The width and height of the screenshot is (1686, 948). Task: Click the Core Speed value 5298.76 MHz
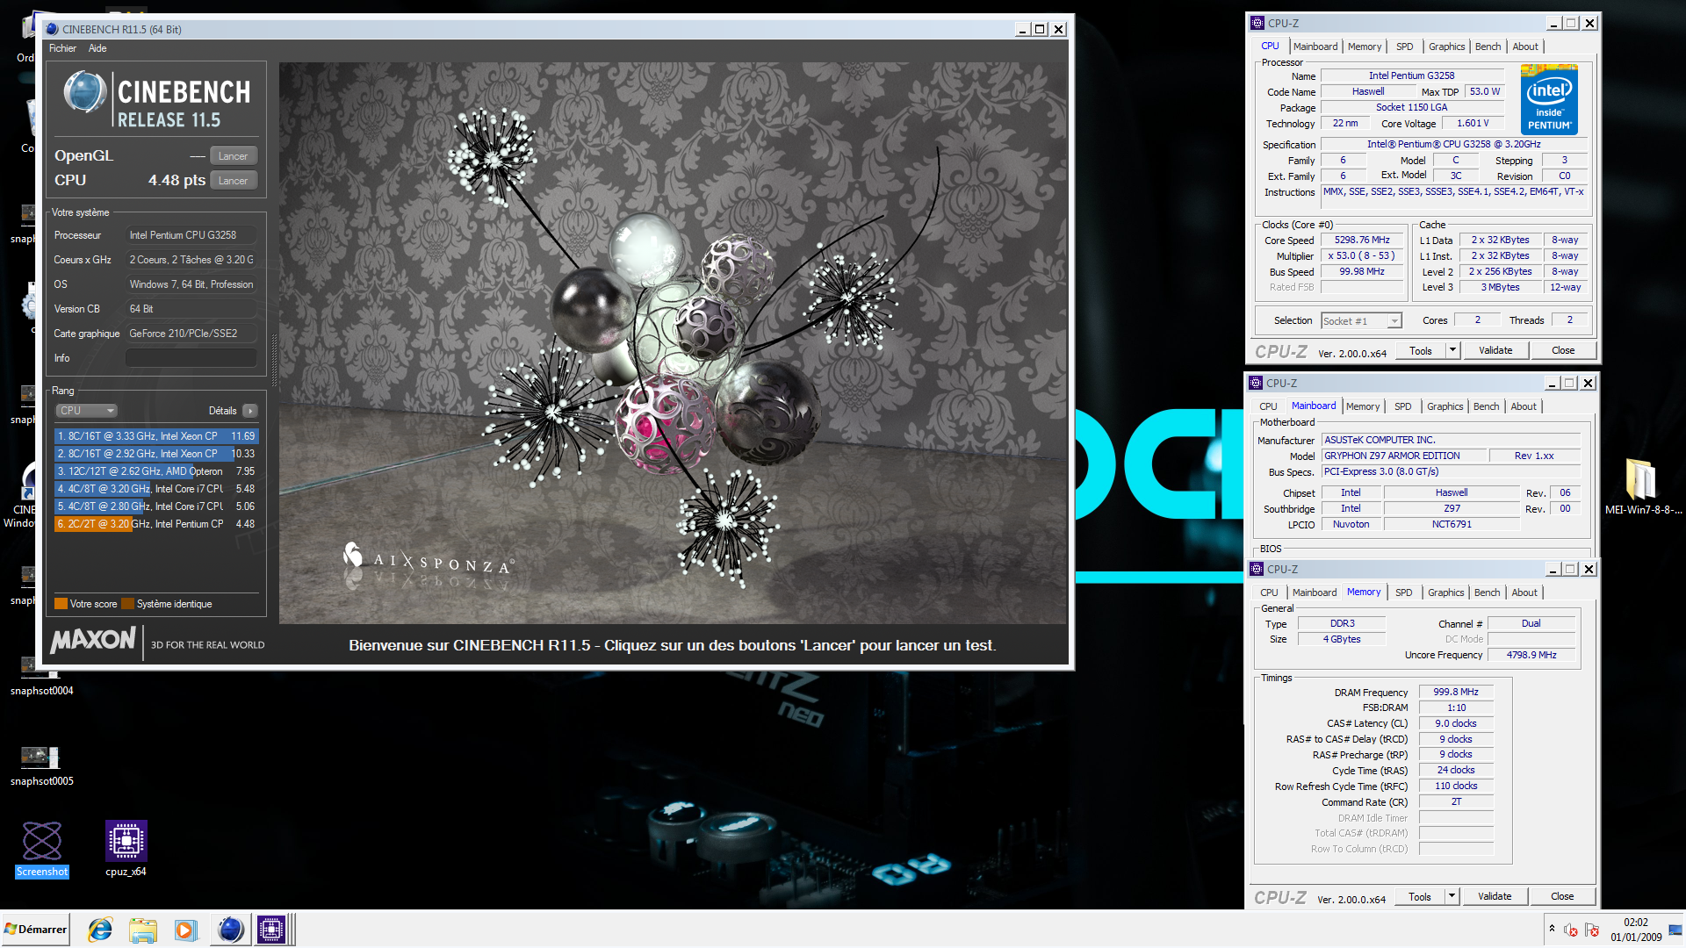1362,241
